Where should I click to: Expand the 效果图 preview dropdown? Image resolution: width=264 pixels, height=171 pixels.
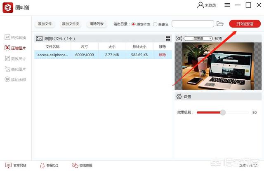198,38
